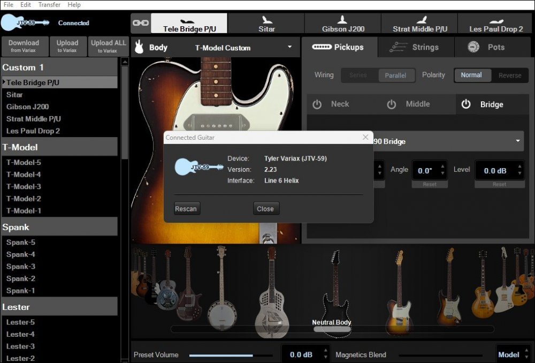Click Download from Variax button

(25, 47)
